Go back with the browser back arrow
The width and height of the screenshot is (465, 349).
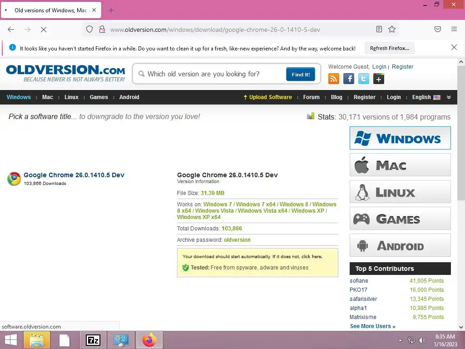click(11, 30)
